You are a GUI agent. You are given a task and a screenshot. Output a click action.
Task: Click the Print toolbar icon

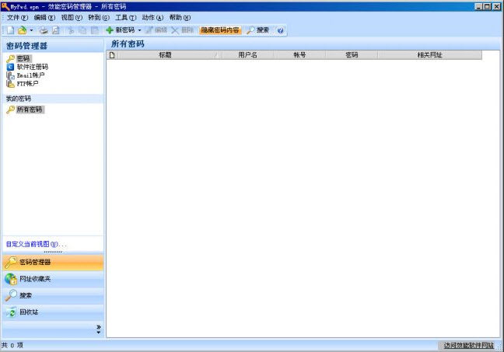[44, 30]
